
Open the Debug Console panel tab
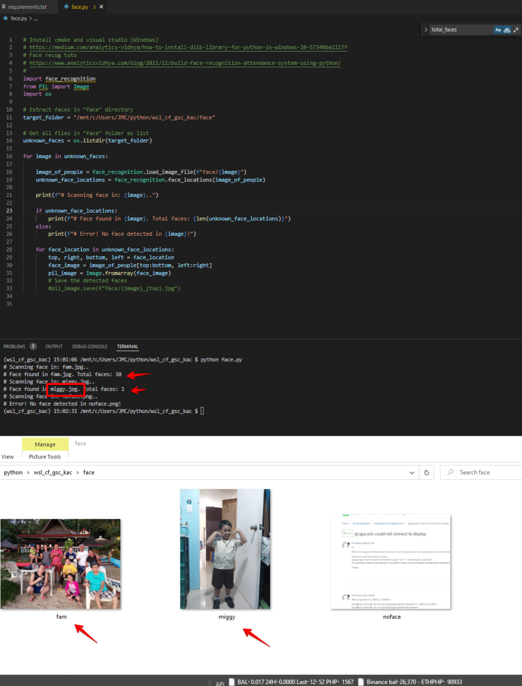click(x=90, y=347)
